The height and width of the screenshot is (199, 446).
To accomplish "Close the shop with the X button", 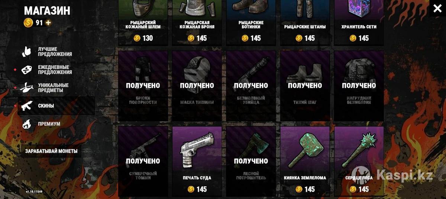I will [x=437, y=8].
